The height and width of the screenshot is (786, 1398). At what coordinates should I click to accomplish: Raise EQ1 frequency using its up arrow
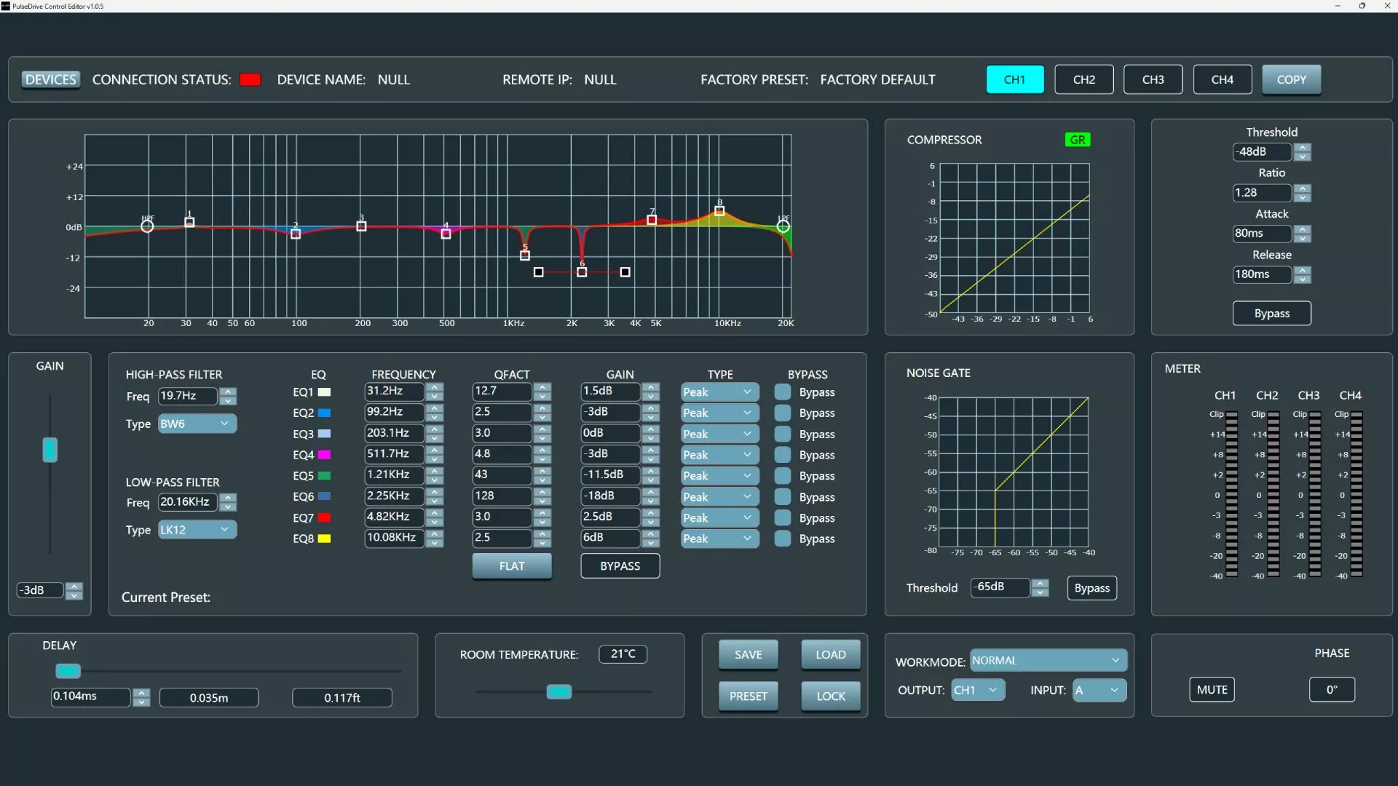click(x=435, y=386)
